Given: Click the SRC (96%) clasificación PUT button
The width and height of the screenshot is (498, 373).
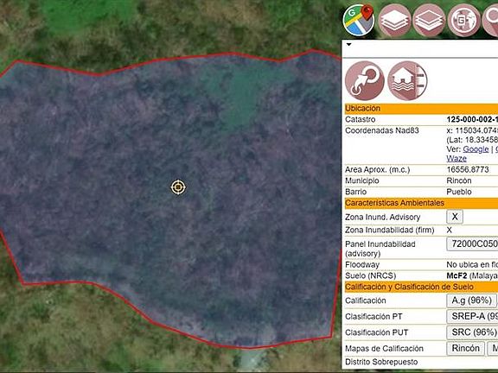Looking at the screenshot, I should tap(472, 332).
